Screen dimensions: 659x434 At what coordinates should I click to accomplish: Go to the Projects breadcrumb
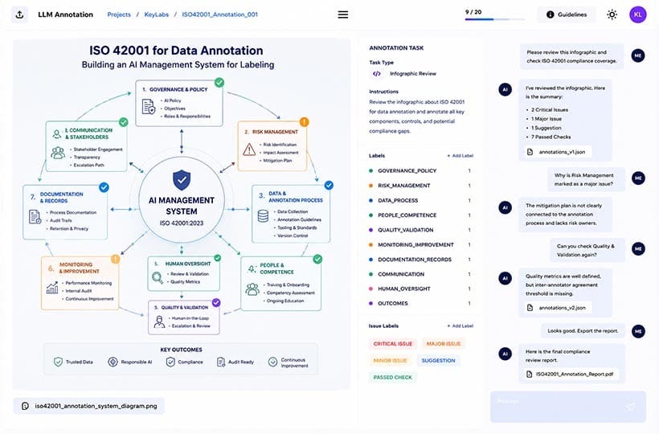click(119, 14)
